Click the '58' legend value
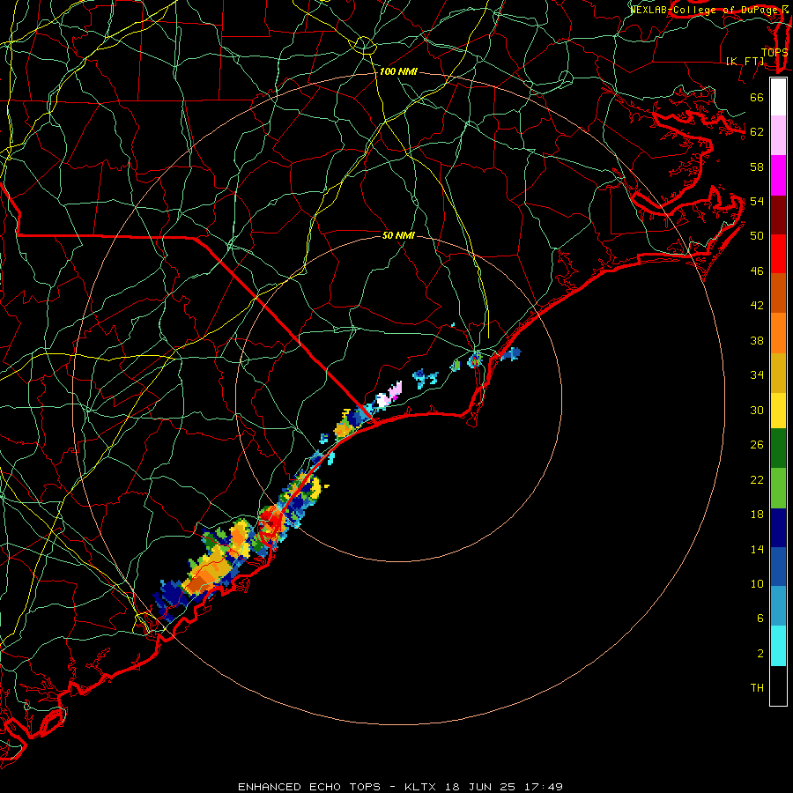The width and height of the screenshot is (793, 793). coord(757,167)
